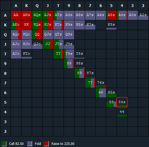The height and width of the screenshot is (147, 149).
Task: Click the K8s hand cell
Action: tap(80, 25)
